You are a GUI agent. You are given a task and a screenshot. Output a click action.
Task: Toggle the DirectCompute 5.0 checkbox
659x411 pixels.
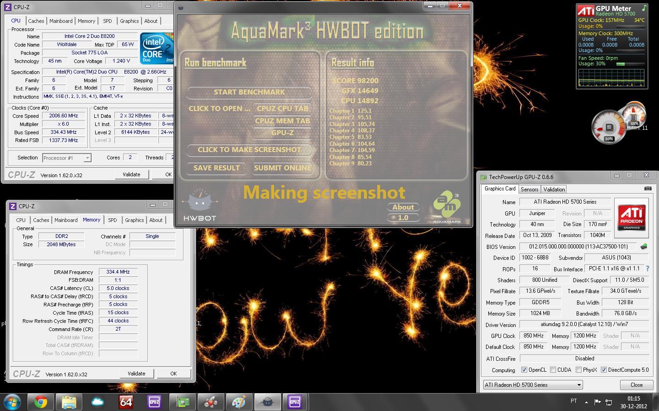click(x=604, y=370)
